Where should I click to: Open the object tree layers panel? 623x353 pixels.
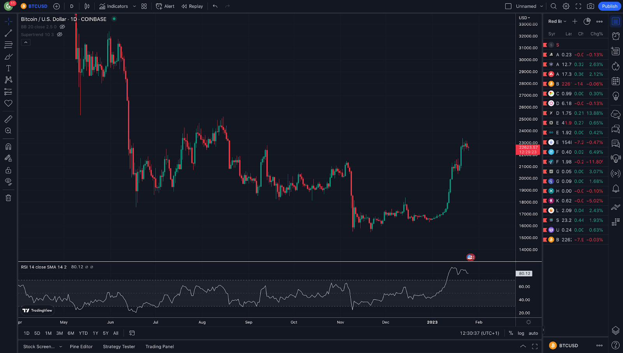(616, 330)
